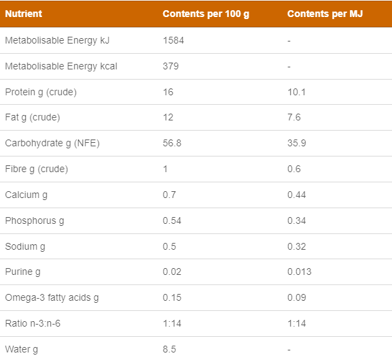
Task: Click the Fibre g (crude) label
Action: (x=37, y=169)
